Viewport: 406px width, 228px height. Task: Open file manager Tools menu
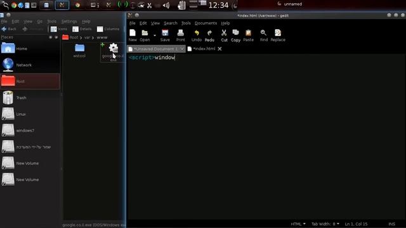(x=51, y=22)
